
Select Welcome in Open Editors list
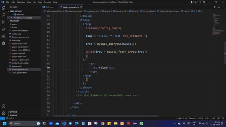coord(20,14)
